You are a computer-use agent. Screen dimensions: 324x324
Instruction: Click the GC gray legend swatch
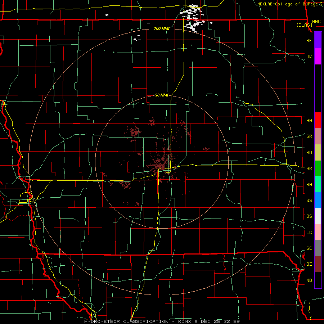(318, 248)
